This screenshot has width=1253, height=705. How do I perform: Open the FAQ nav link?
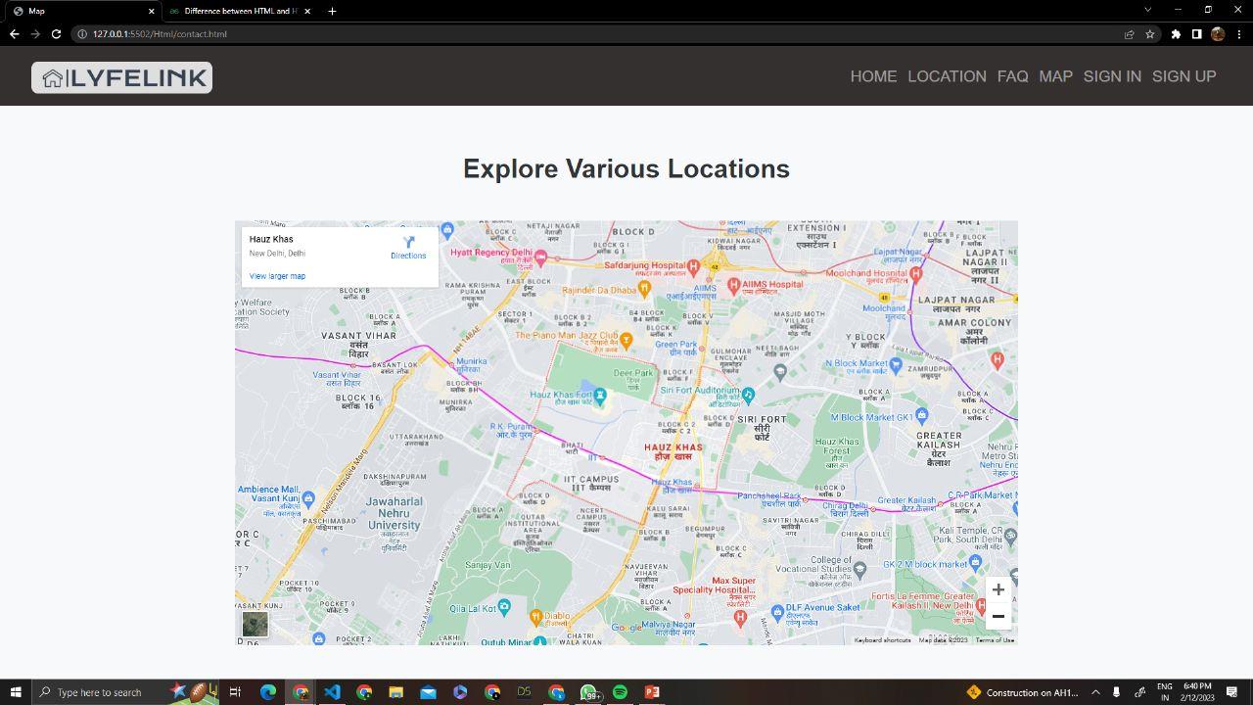click(1012, 76)
